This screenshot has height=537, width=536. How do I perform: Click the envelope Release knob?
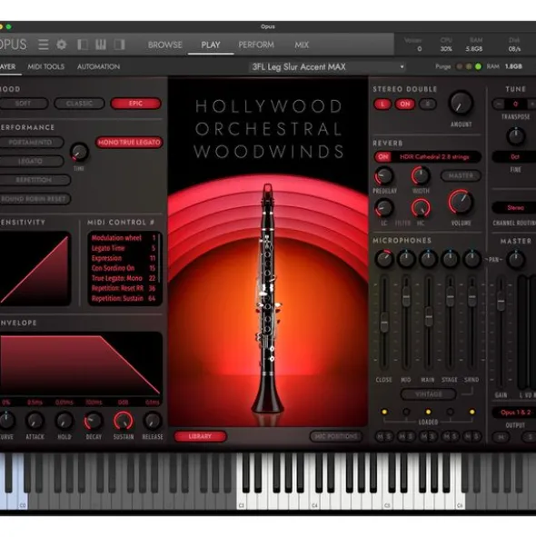click(153, 422)
